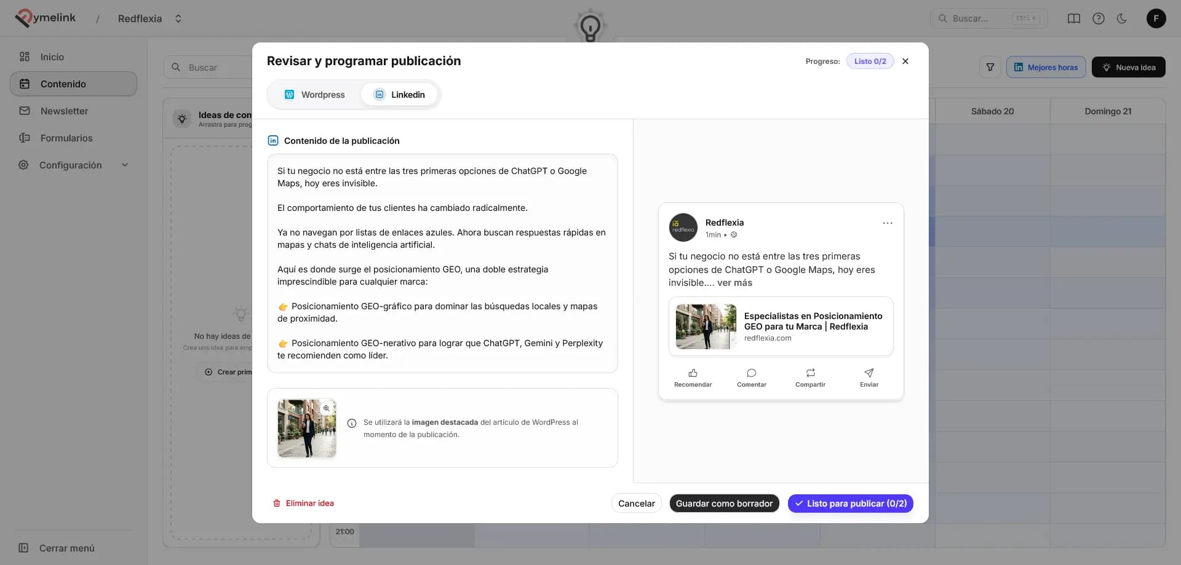Enlarge the featured image thumbnail
This screenshot has height=565, width=1181.
click(307, 428)
